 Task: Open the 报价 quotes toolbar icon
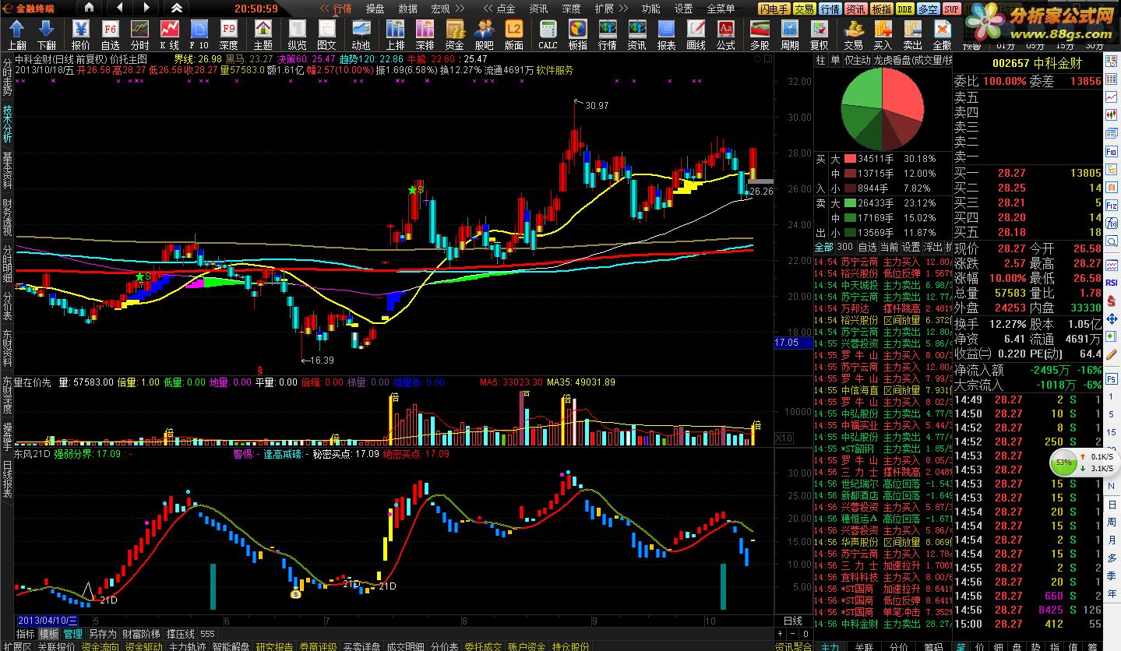80,30
